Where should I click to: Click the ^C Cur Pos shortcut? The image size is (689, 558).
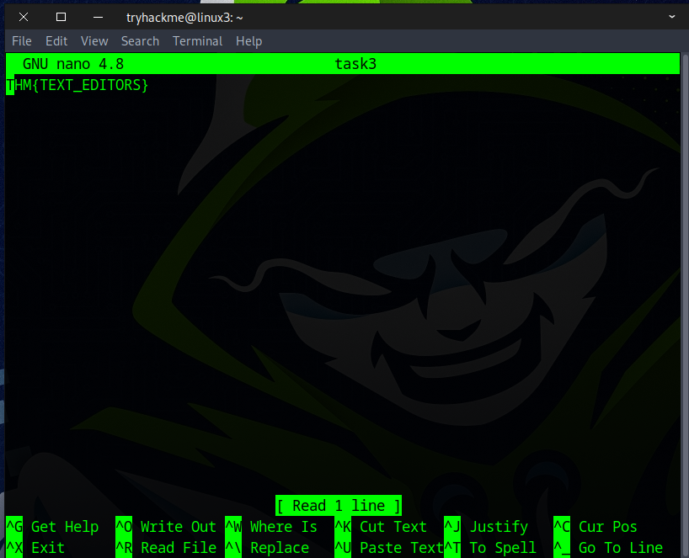click(x=596, y=527)
